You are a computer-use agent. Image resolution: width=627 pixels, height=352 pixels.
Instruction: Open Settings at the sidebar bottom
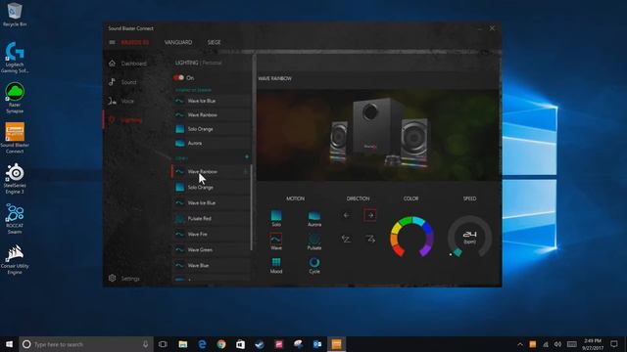(124, 279)
